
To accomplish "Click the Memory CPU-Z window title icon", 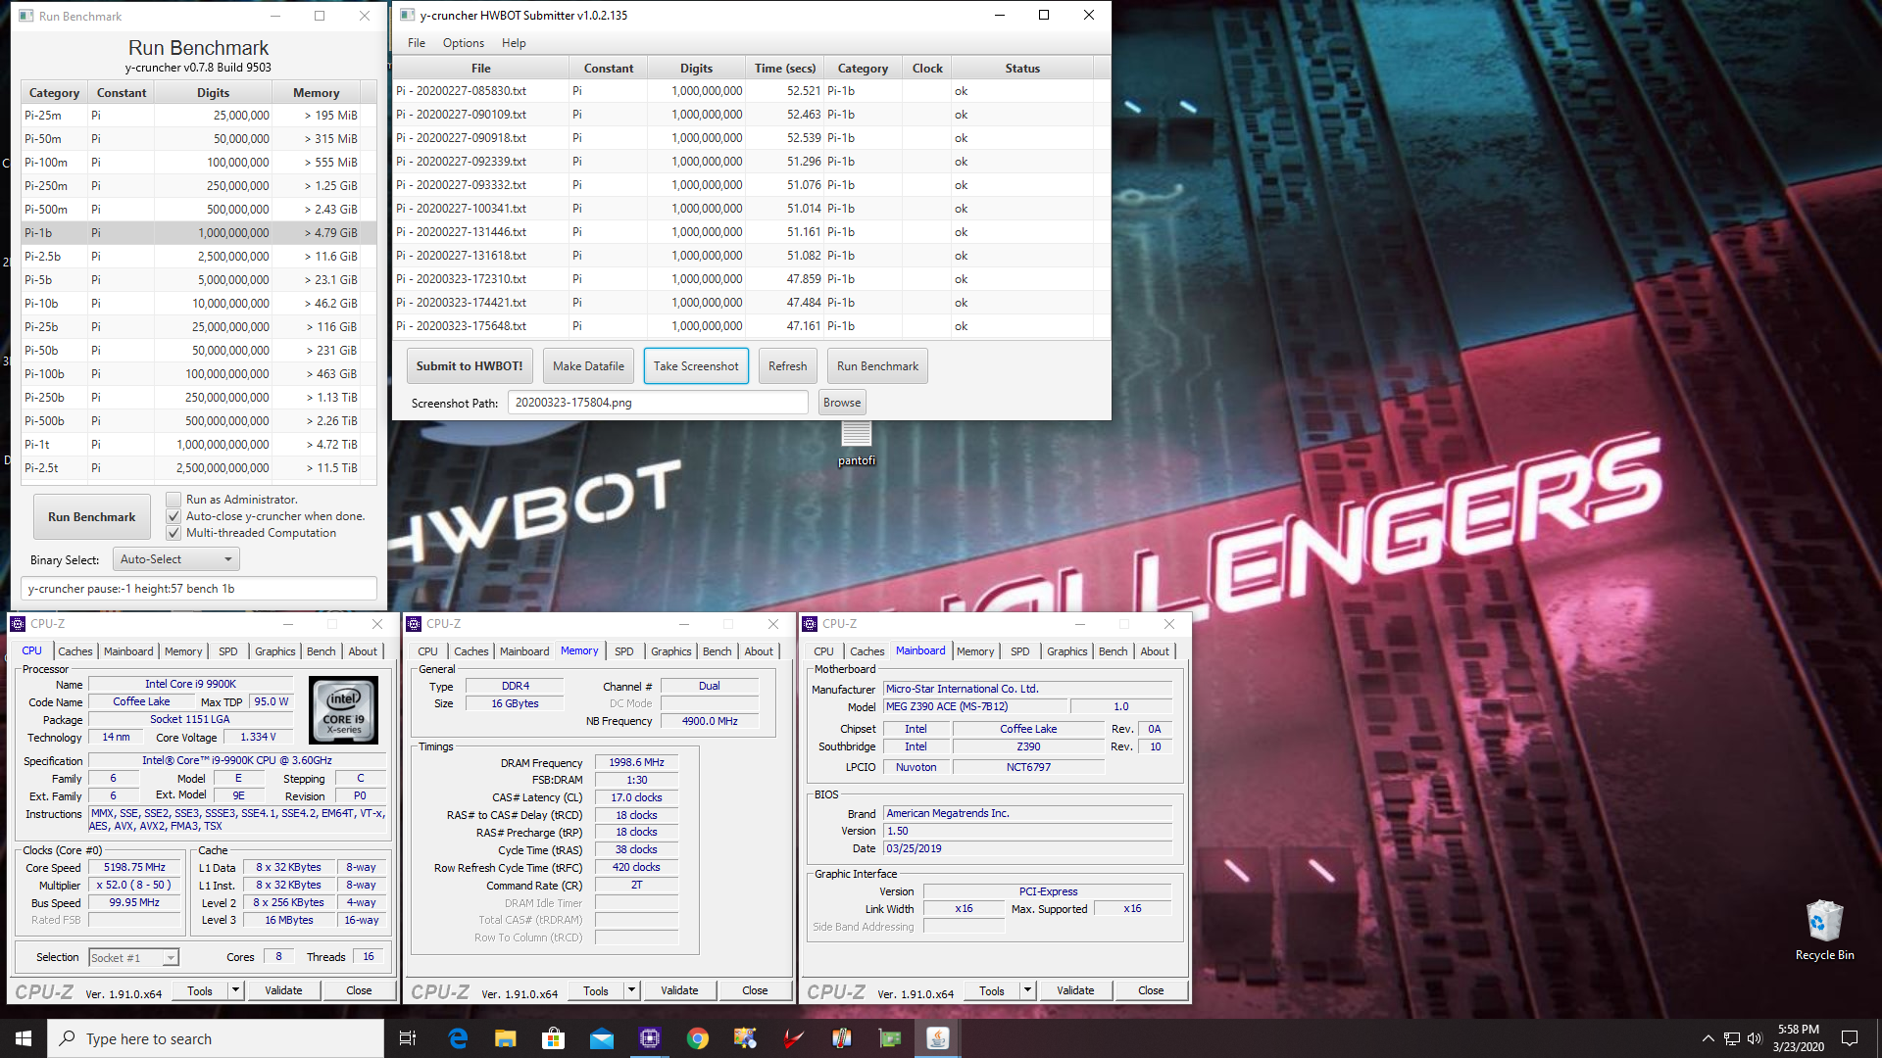I will click(414, 624).
